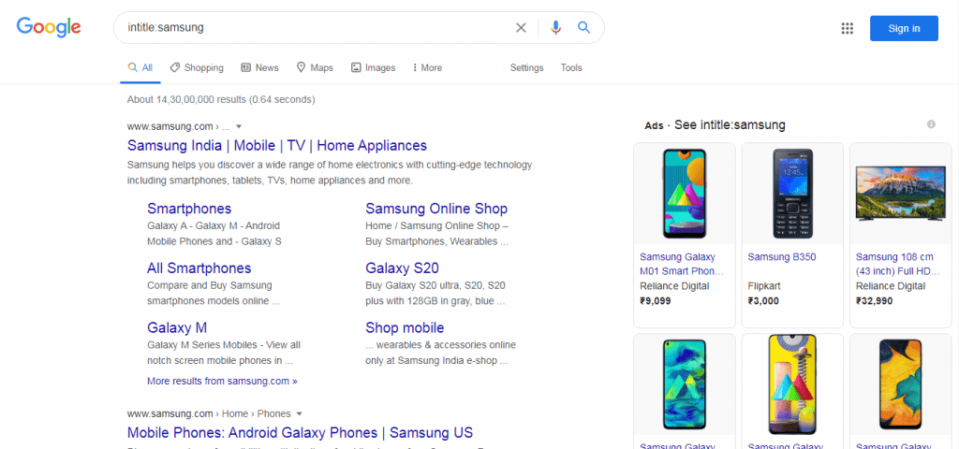Click the Google logo
Viewport: 959px width, 449px height.
click(49, 27)
